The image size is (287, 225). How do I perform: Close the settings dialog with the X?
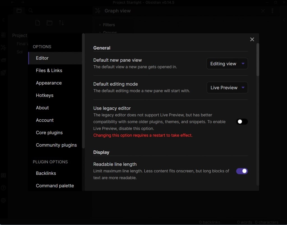tap(252, 40)
